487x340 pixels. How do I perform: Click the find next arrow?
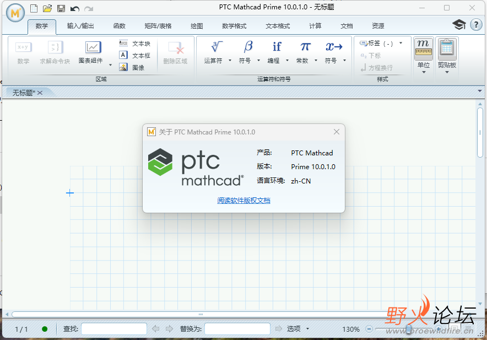coord(169,328)
